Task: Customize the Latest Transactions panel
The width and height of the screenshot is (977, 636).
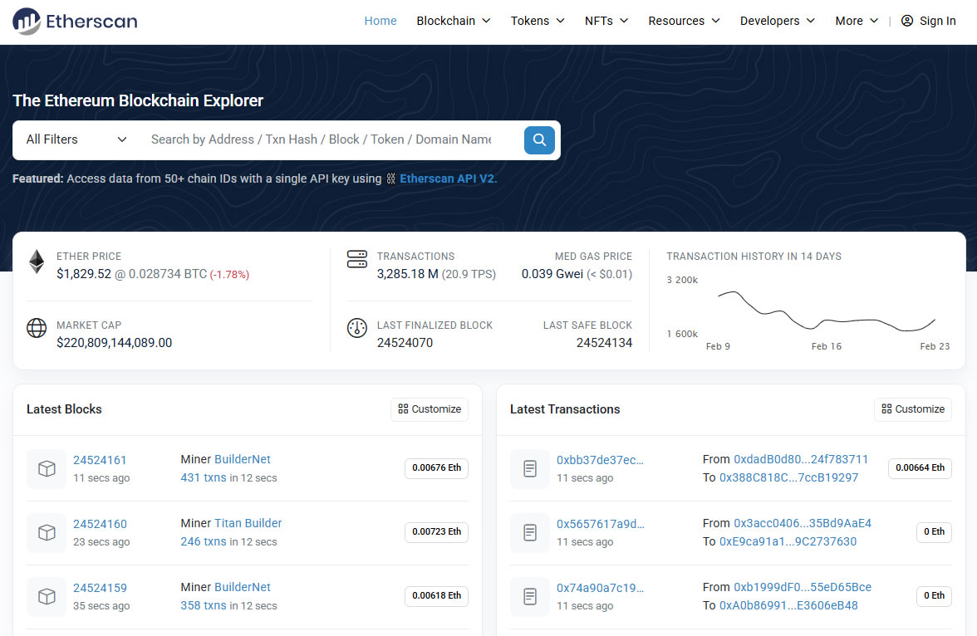Action: [x=913, y=409]
